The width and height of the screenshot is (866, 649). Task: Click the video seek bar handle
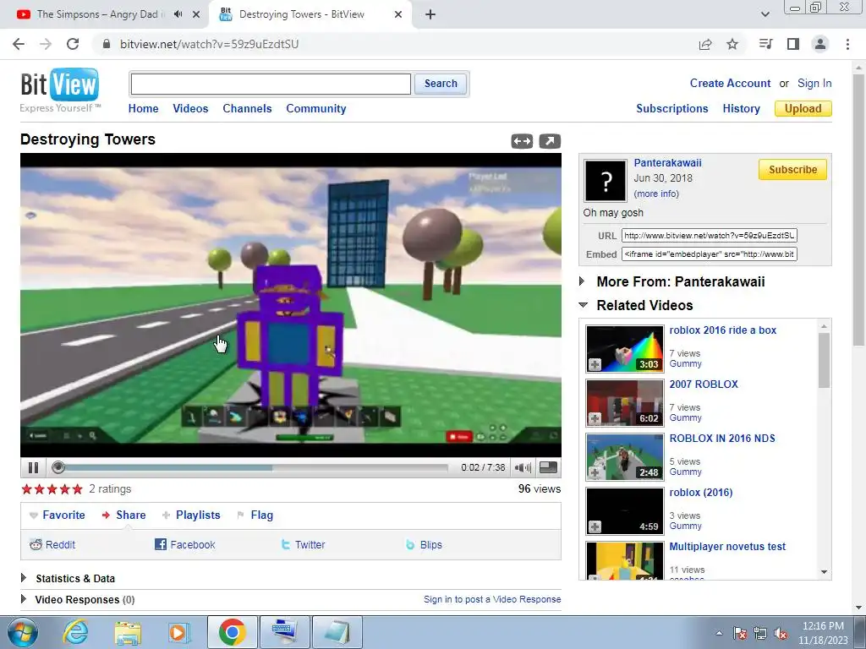click(x=58, y=467)
